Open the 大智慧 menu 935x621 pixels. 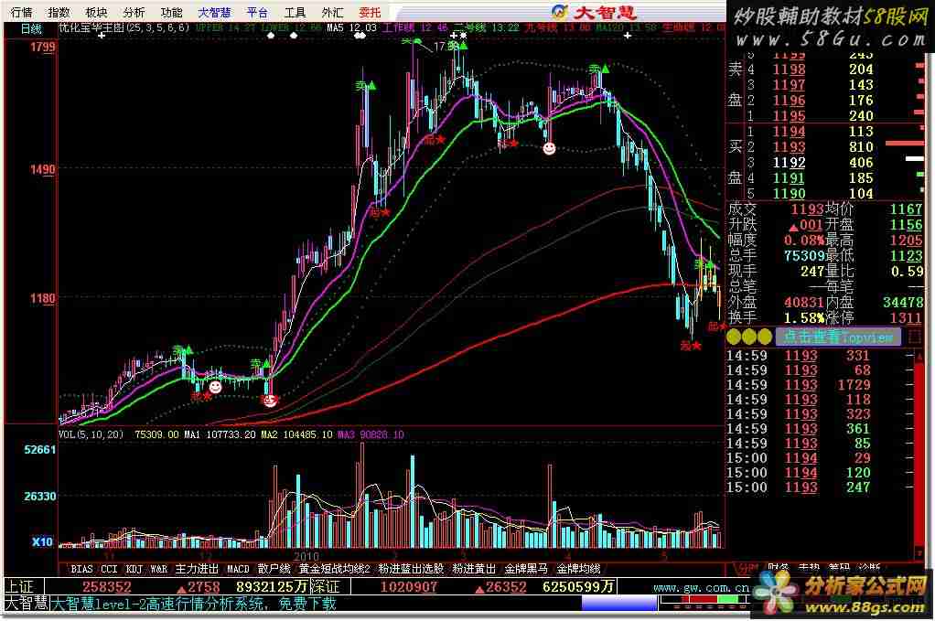point(214,12)
